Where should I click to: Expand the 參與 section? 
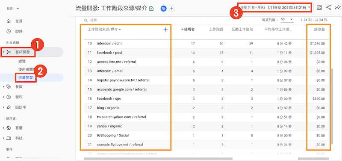[3, 87]
